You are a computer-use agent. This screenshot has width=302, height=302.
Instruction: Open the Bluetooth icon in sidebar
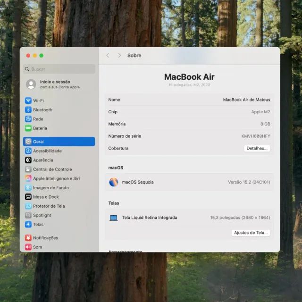[28, 110]
